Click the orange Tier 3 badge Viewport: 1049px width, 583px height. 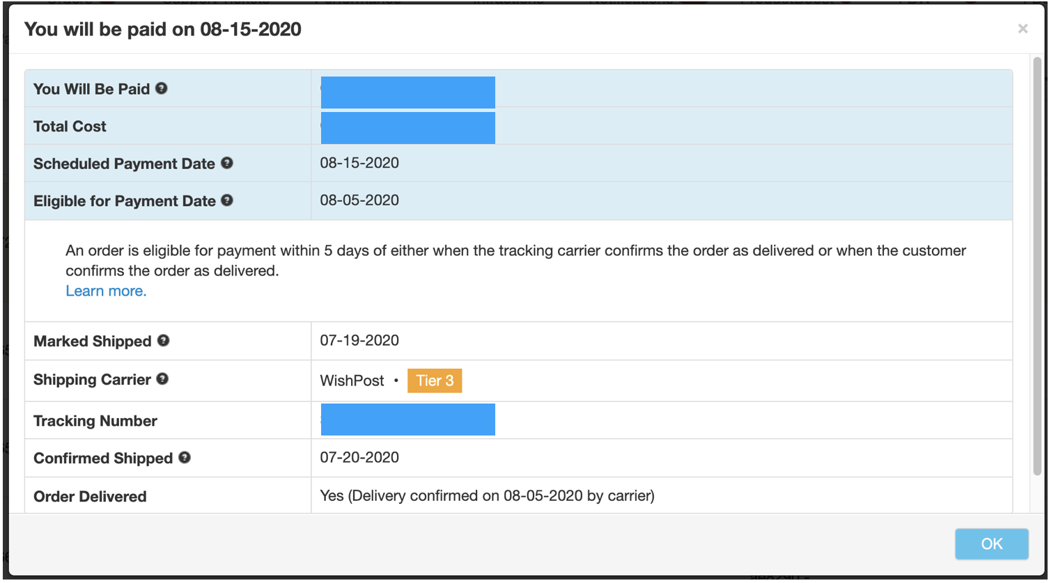435,381
